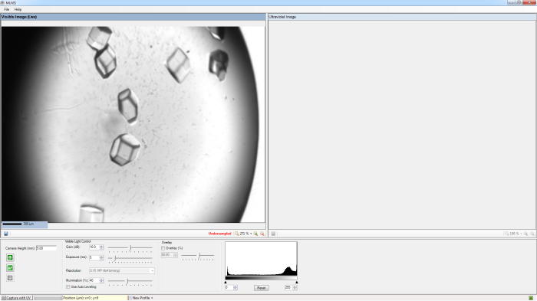Open the Help menu
Screen dimensions: 537x301
pos(18,10)
